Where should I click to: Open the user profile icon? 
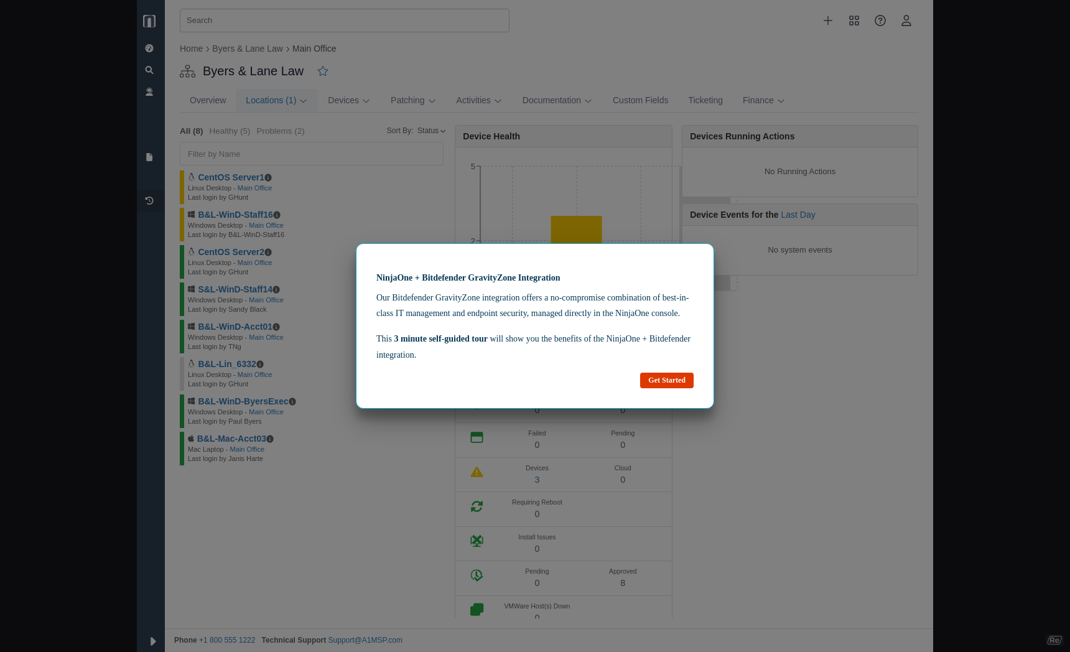click(x=906, y=21)
